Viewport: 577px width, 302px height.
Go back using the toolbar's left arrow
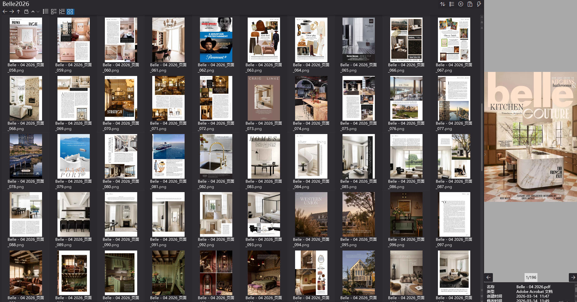point(5,12)
